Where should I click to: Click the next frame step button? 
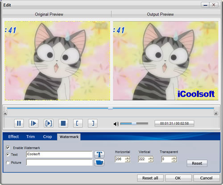point(33,123)
